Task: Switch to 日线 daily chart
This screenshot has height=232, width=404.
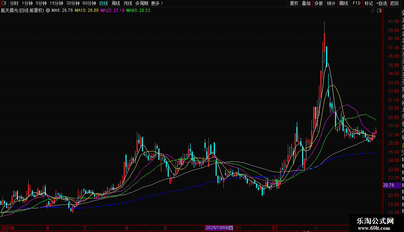Action: click(104, 3)
